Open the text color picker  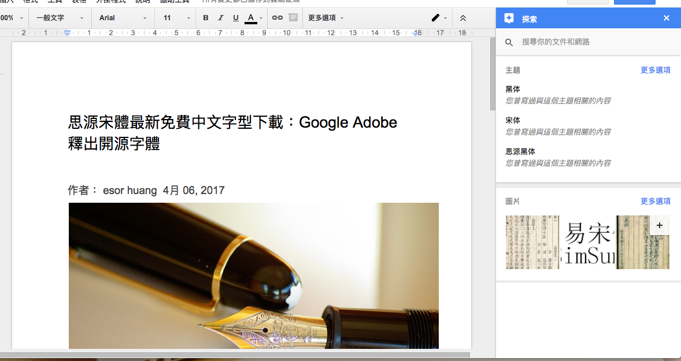click(x=250, y=18)
